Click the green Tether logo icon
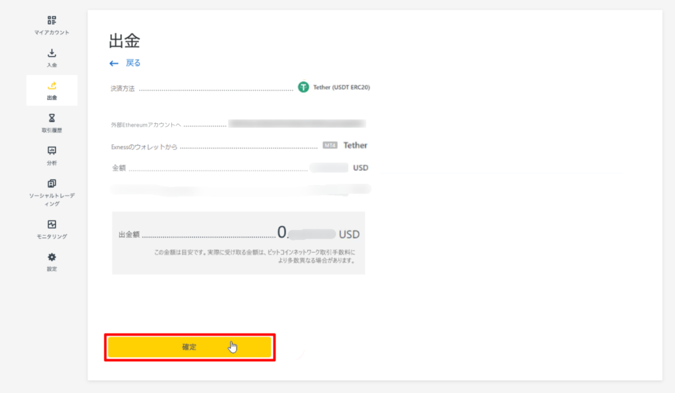Screen dimensions: 675x393 (x=303, y=87)
